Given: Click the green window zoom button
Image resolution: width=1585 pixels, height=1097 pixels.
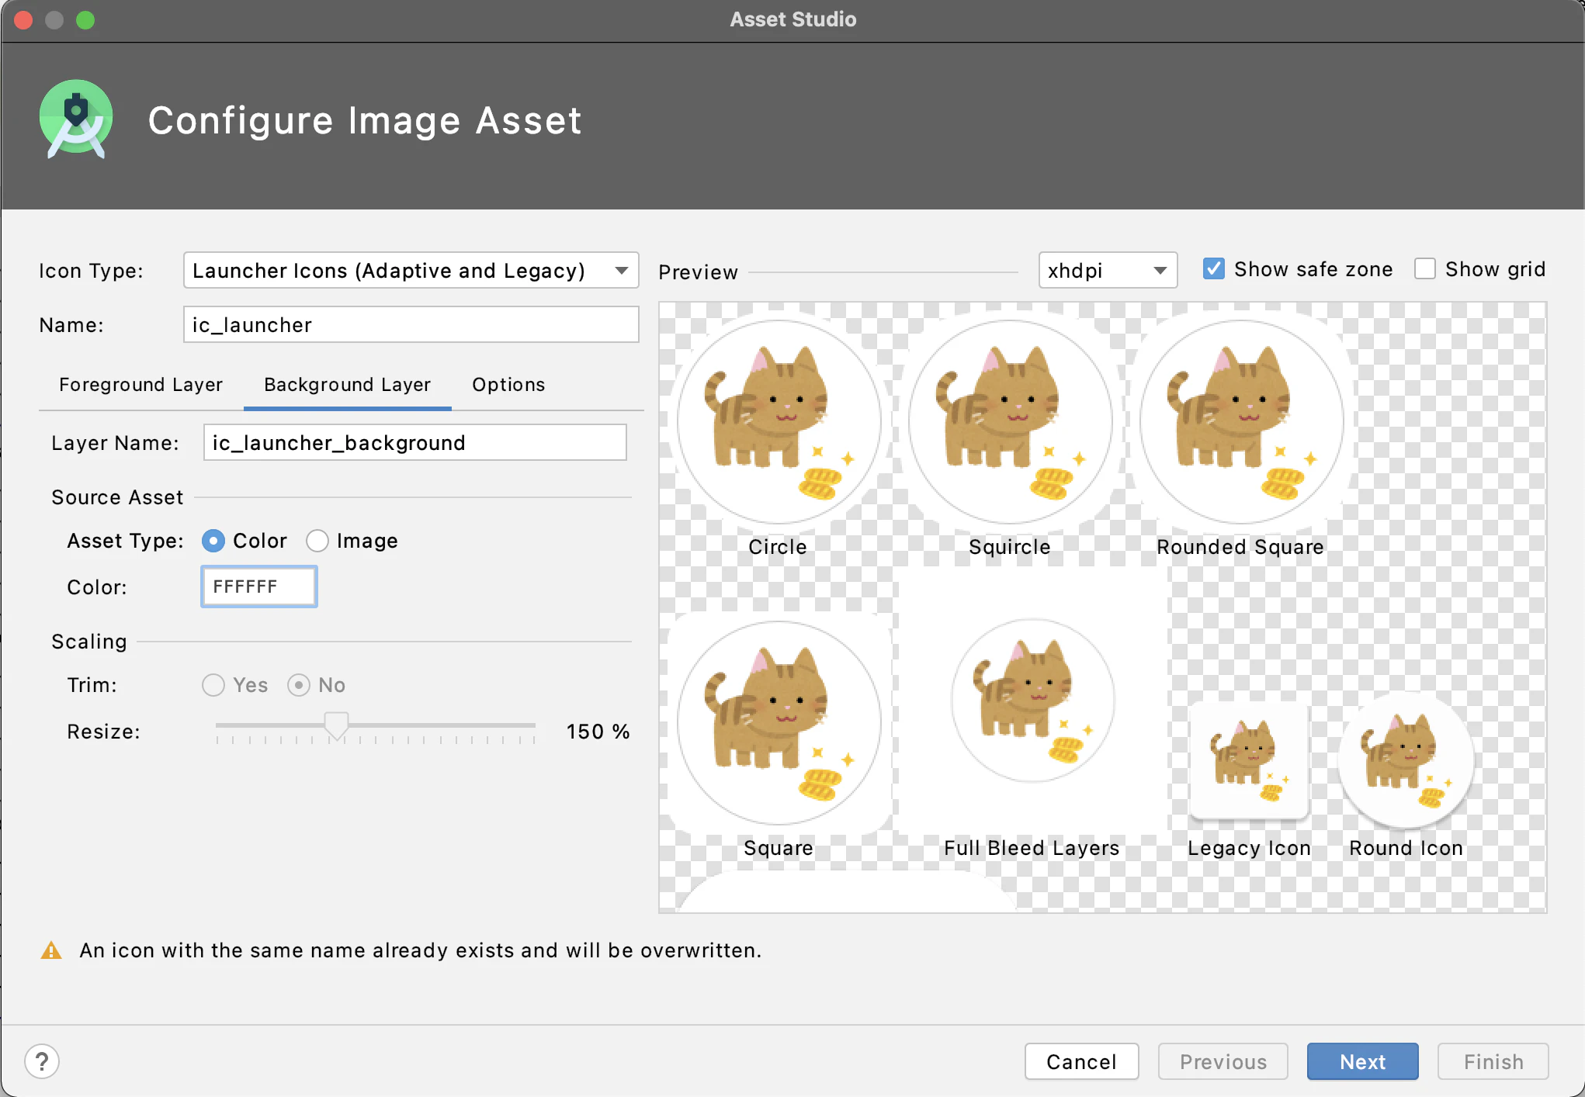Looking at the screenshot, I should (85, 19).
